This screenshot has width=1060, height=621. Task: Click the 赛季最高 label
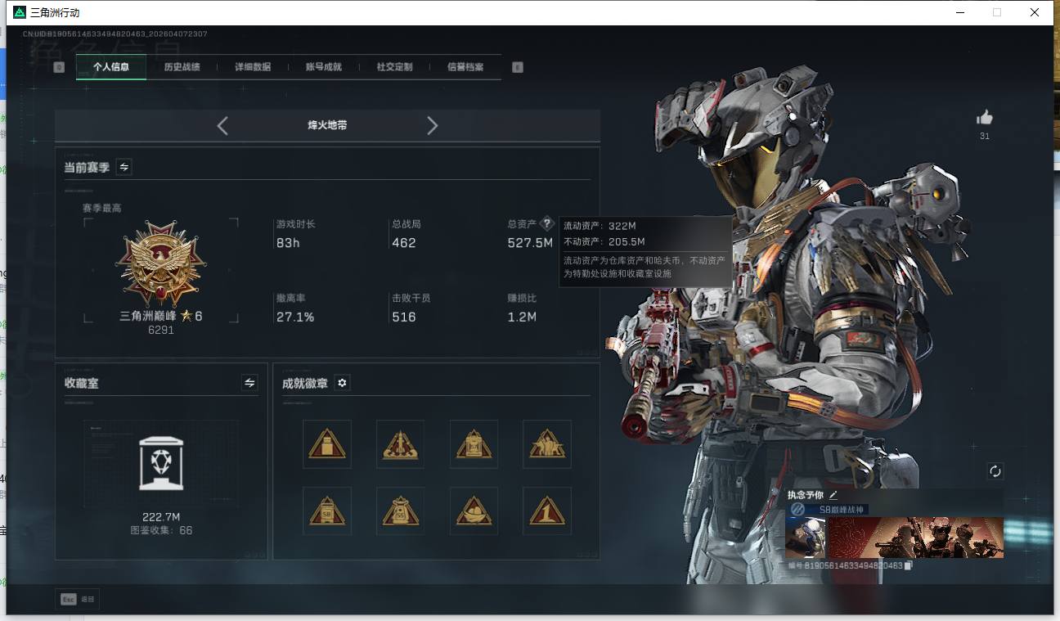[x=102, y=208]
